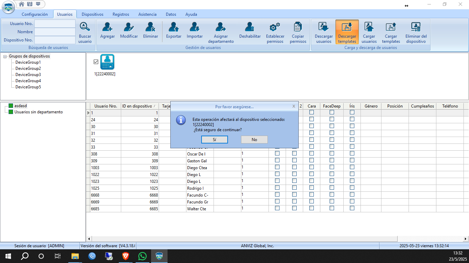Image resolution: width=469 pixels, height=263 pixels.
Task: Click the Cumpleaños column header
Action: [422, 106]
